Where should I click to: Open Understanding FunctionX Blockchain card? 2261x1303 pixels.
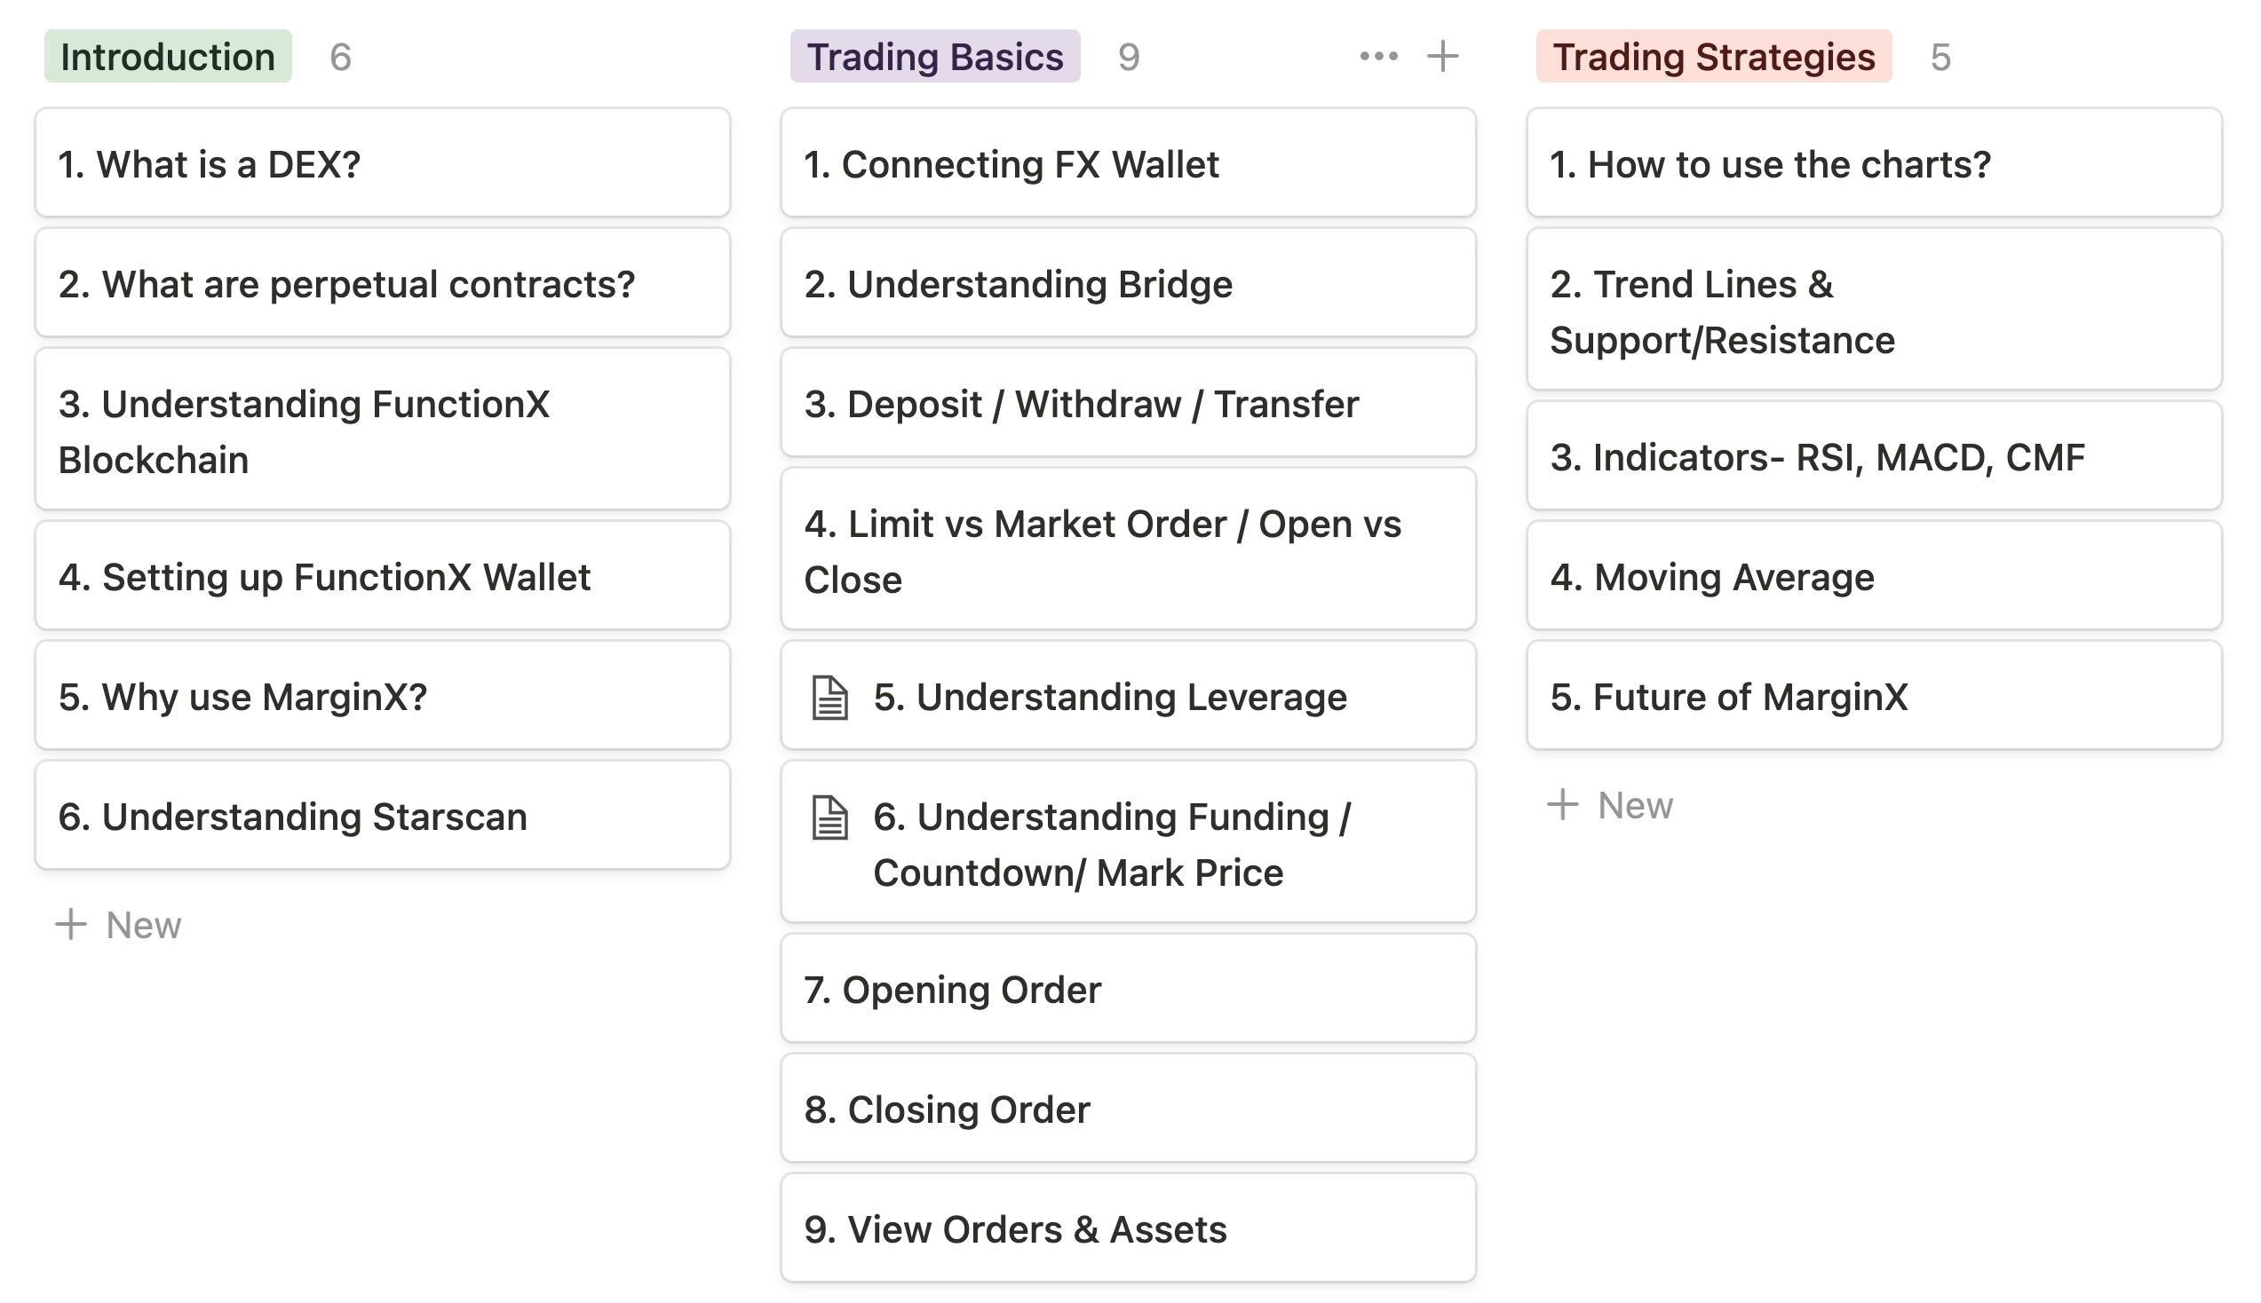click(x=382, y=430)
